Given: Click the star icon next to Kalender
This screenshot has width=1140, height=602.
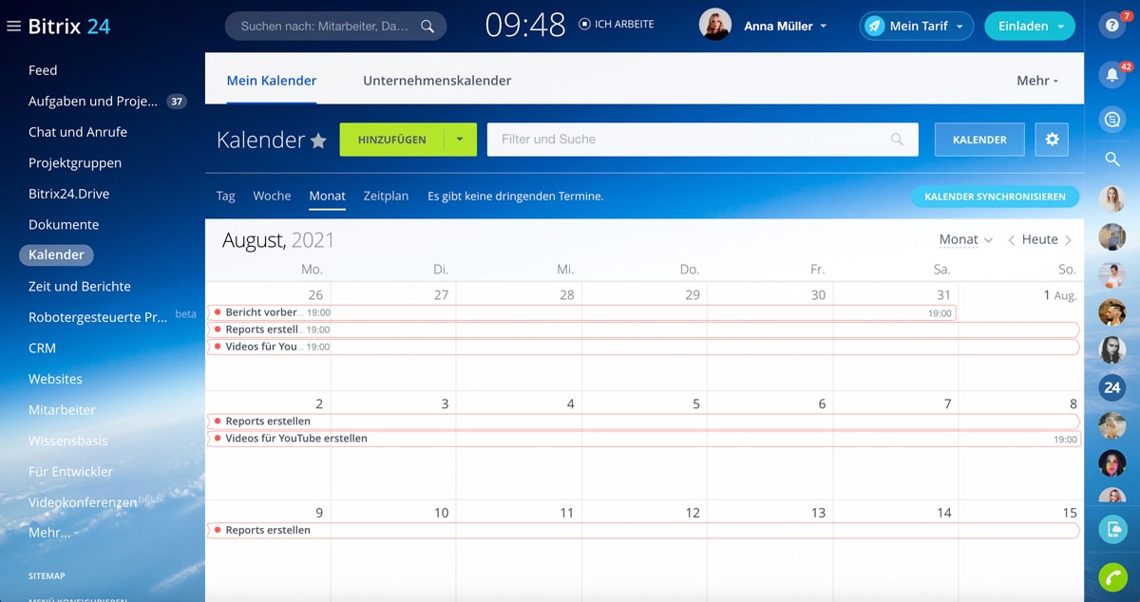Looking at the screenshot, I should tap(318, 141).
